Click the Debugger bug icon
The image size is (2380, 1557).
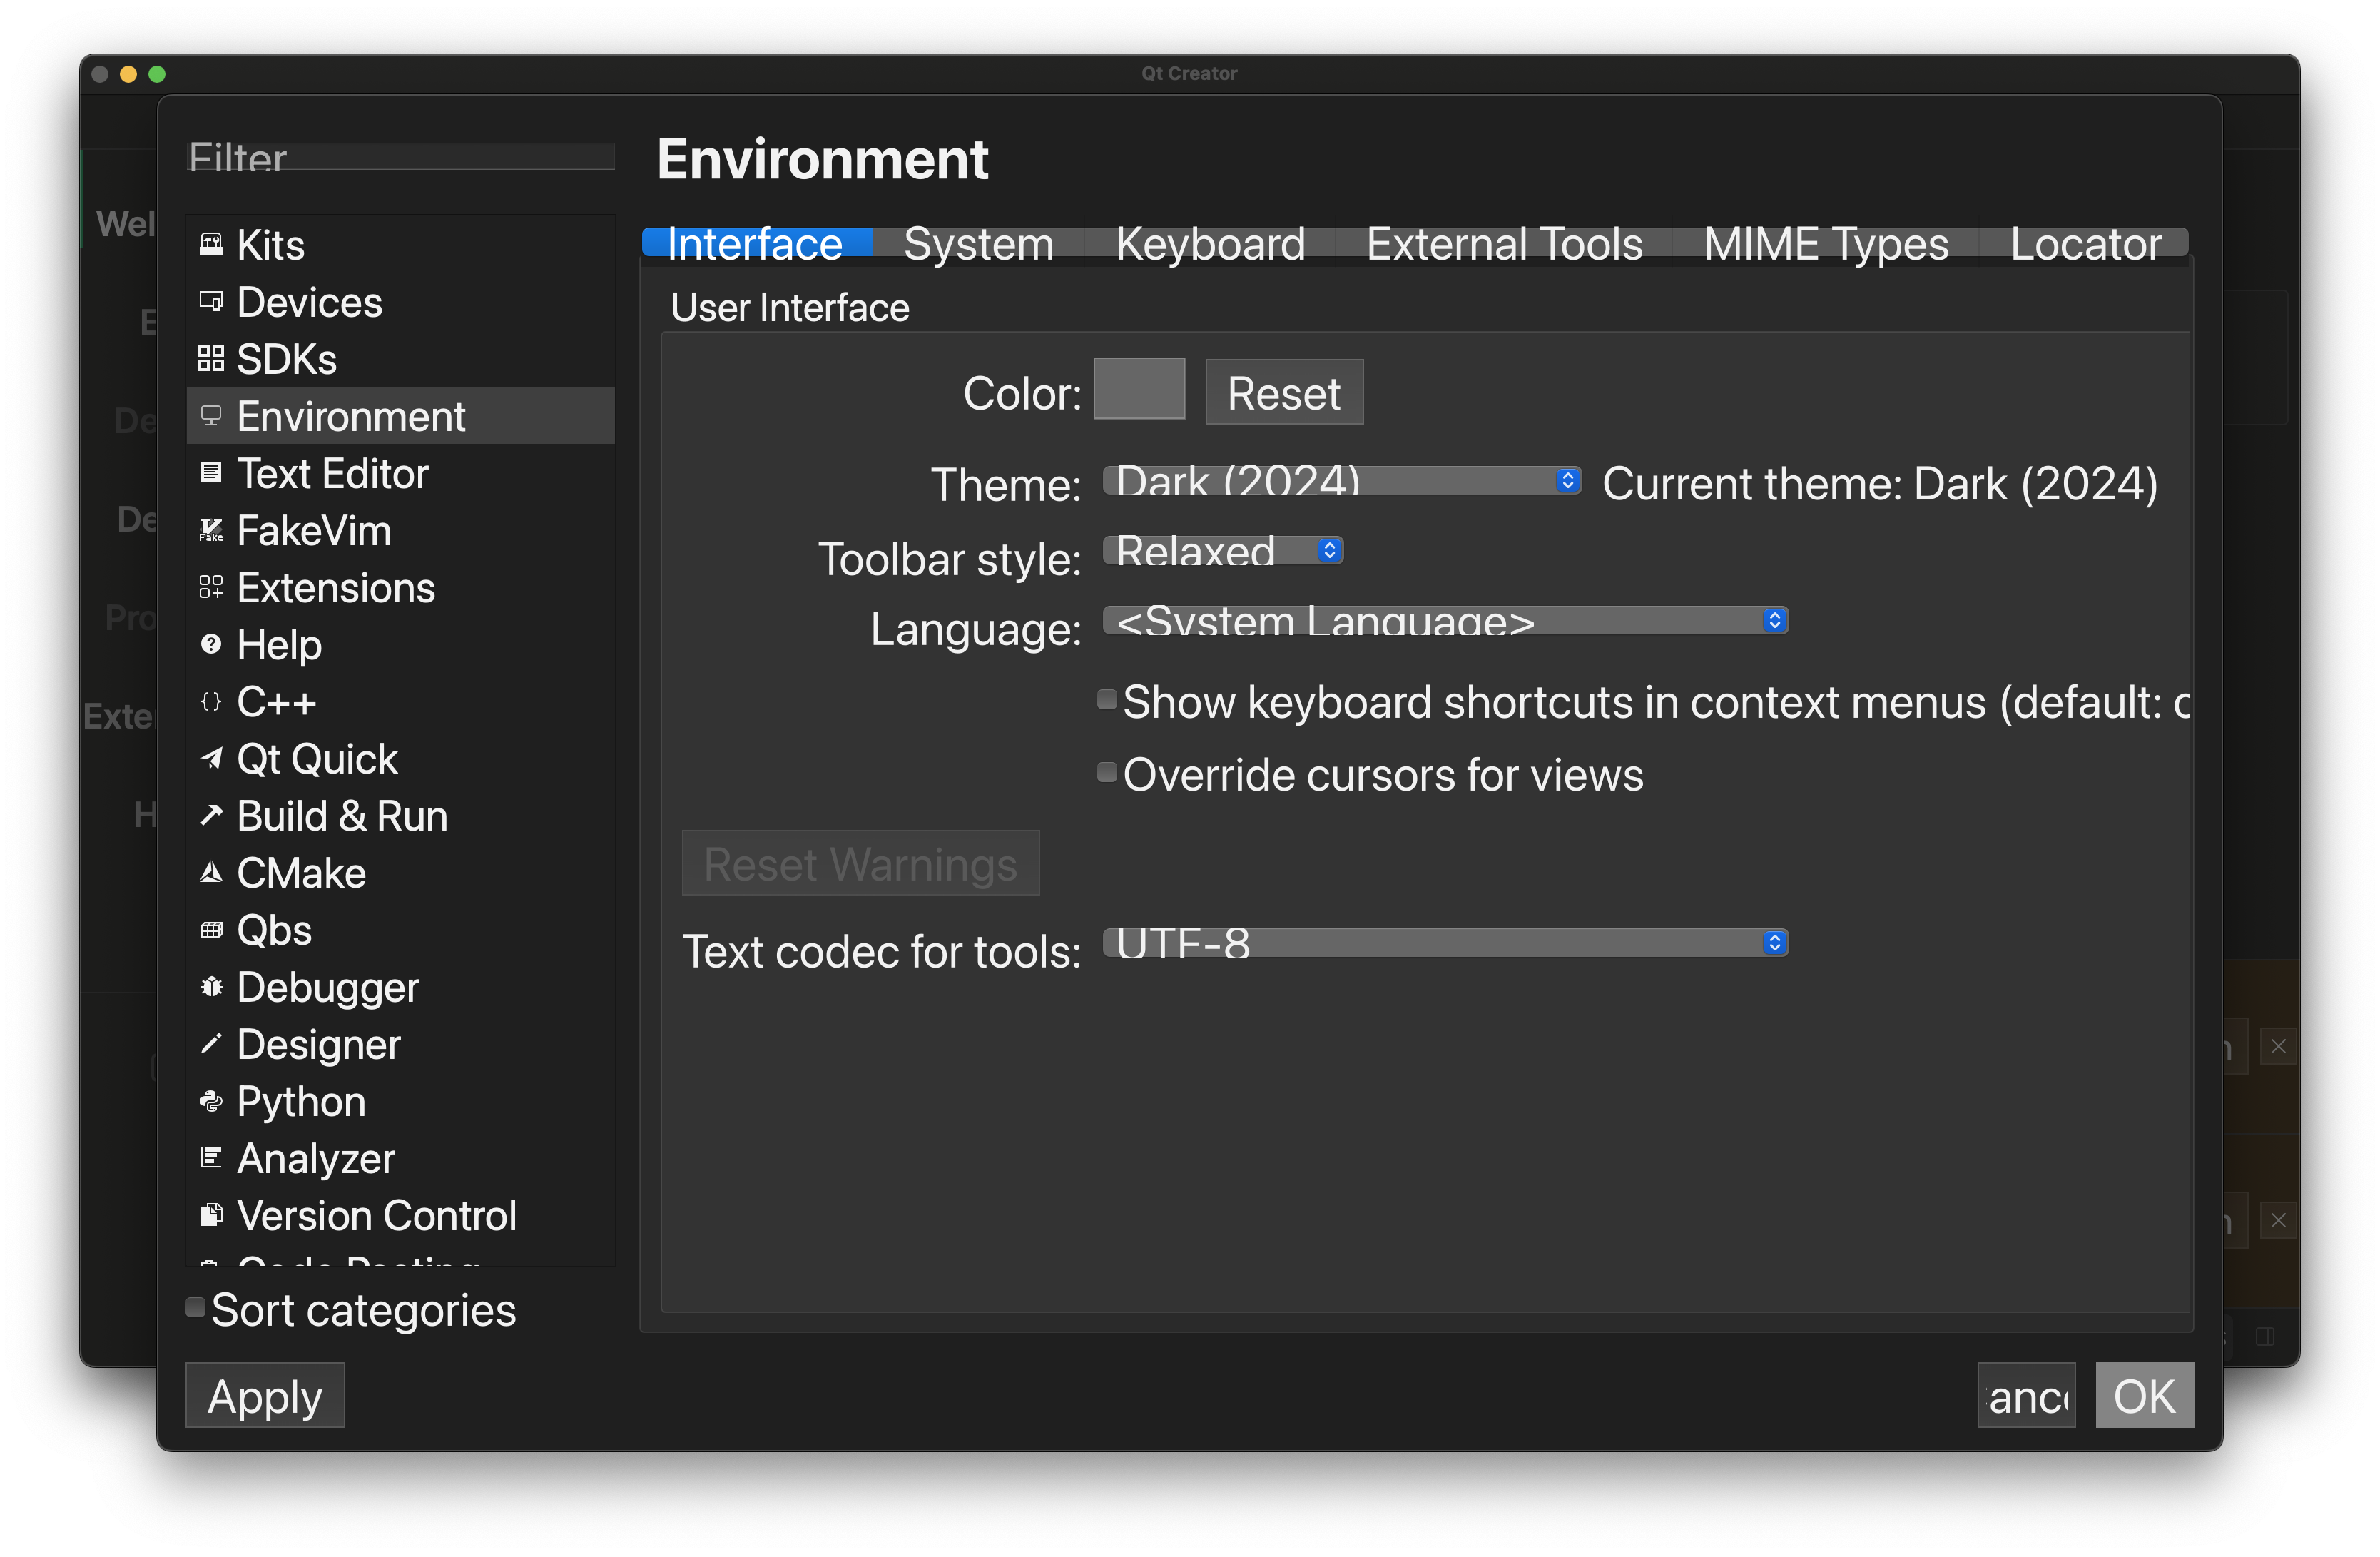[x=211, y=987]
